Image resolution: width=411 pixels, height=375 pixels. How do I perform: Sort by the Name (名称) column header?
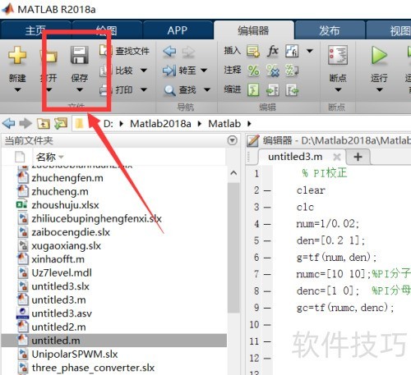(x=46, y=157)
